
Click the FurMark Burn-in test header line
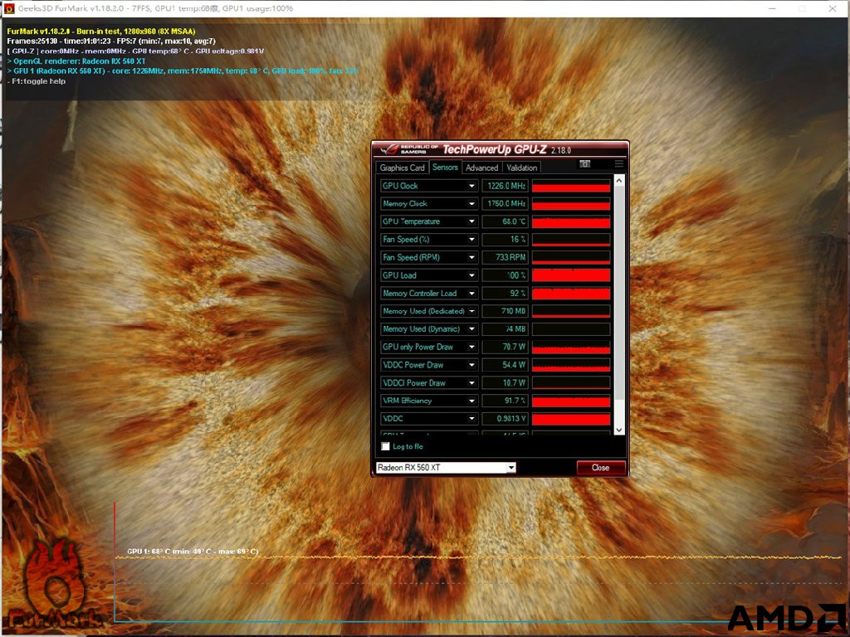point(101,32)
